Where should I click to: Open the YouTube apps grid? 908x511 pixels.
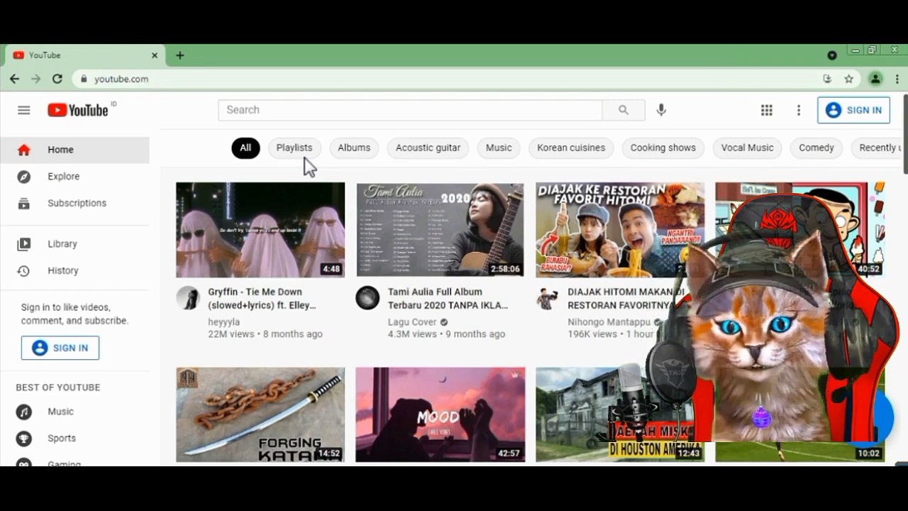coord(767,110)
